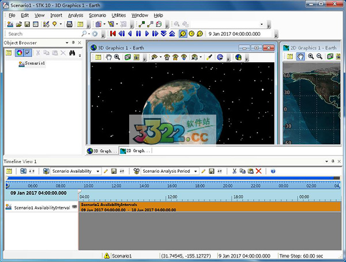Click the binoculars find icon in Object Browser

[73, 53]
